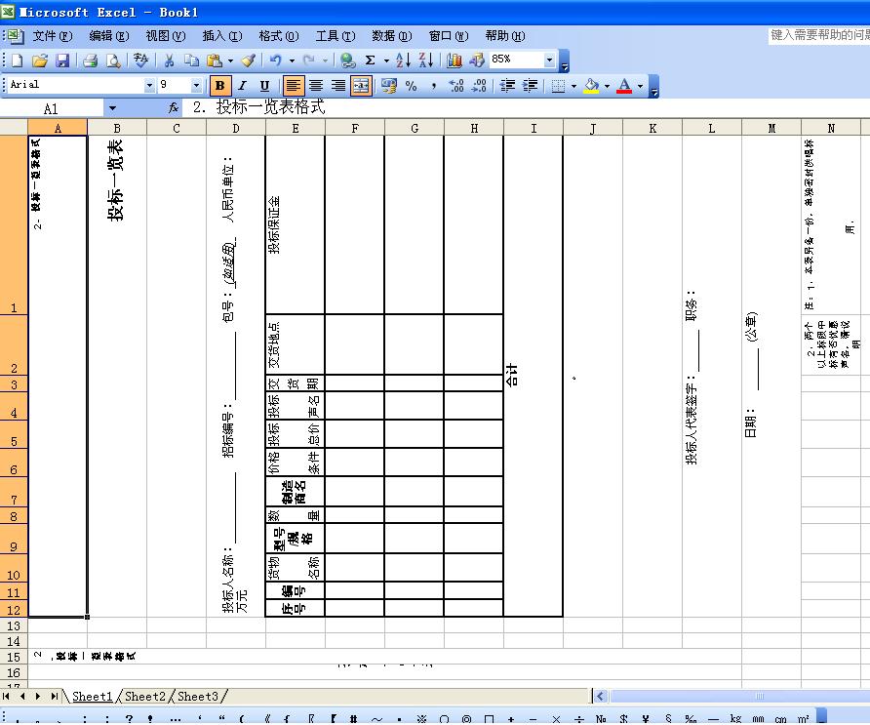This screenshot has height=725, width=870.
Task: Open the 文件(F) menu
Action: 52,36
